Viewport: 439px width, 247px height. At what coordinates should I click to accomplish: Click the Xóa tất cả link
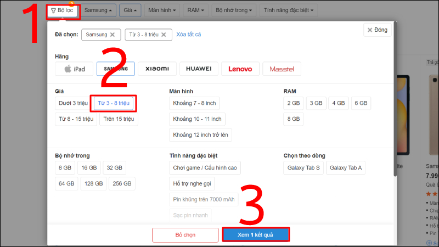click(x=188, y=35)
